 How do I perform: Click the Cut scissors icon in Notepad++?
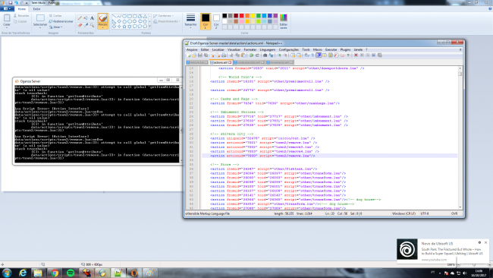[x=232, y=55]
